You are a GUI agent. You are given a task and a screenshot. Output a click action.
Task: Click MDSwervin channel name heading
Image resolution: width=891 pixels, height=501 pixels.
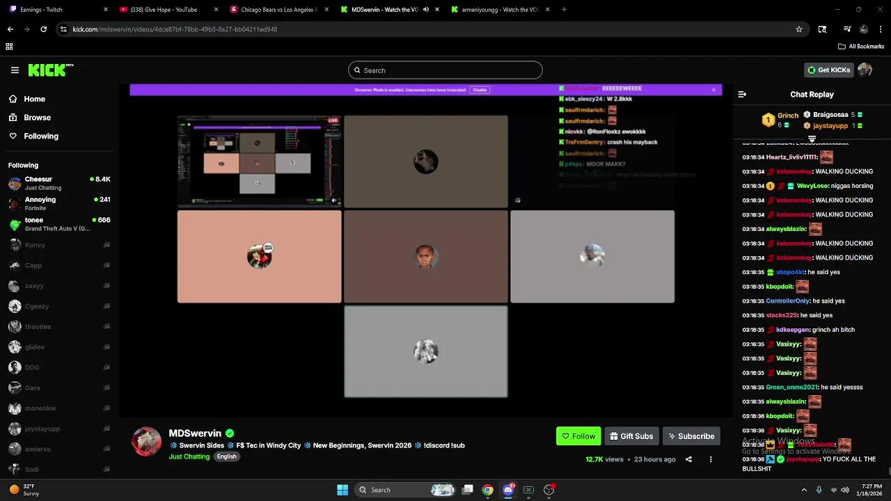click(195, 434)
